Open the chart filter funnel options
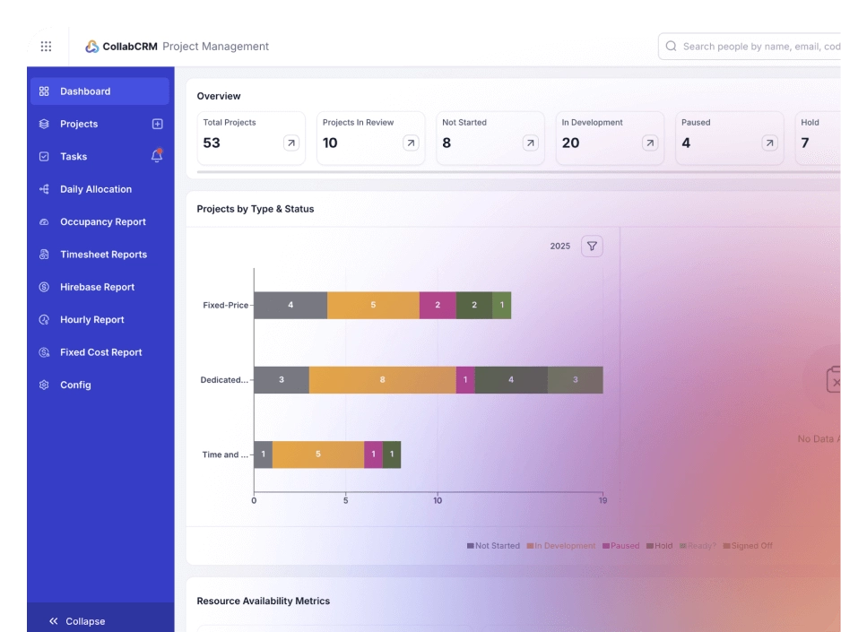The width and height of the screenshot is (841, 632). point(592,246)
